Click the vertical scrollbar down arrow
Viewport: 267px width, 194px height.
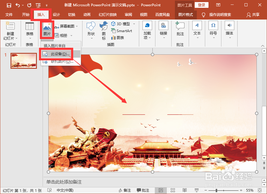[264, 158]
